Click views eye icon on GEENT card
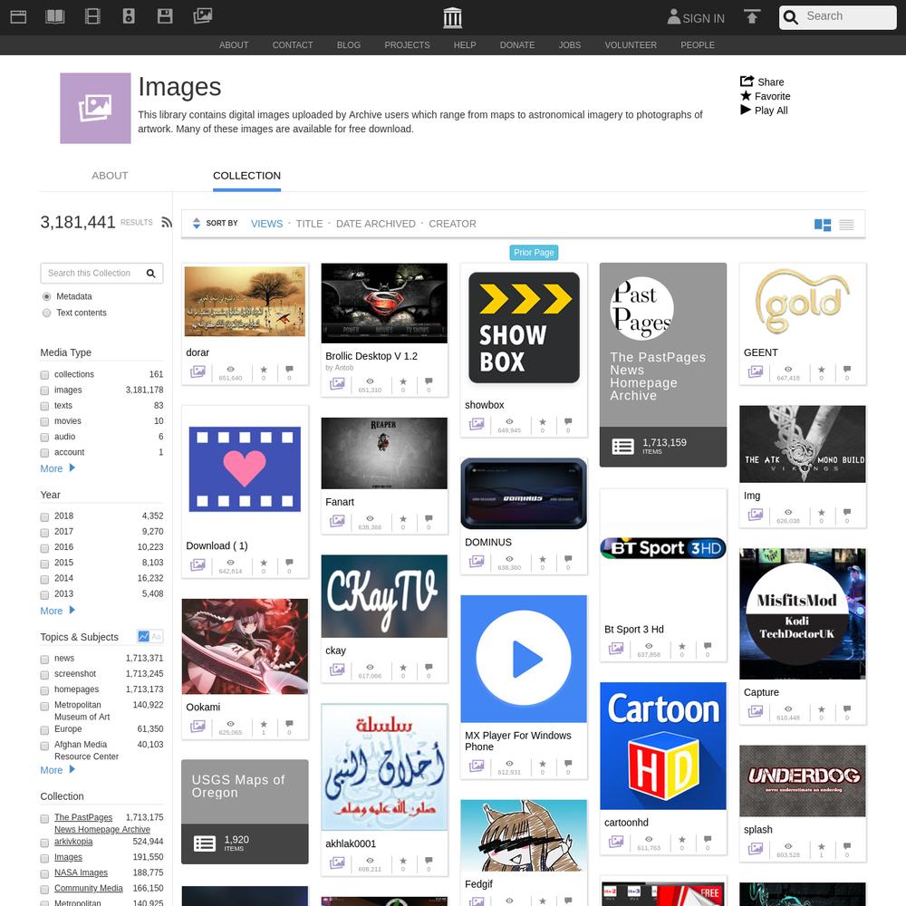Image resolution: width=906 pixels, height=906 pixels. (788, 370)
